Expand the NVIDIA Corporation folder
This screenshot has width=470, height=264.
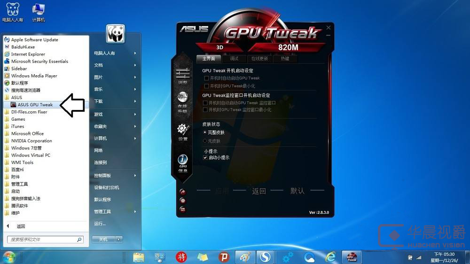pos(31,140)
